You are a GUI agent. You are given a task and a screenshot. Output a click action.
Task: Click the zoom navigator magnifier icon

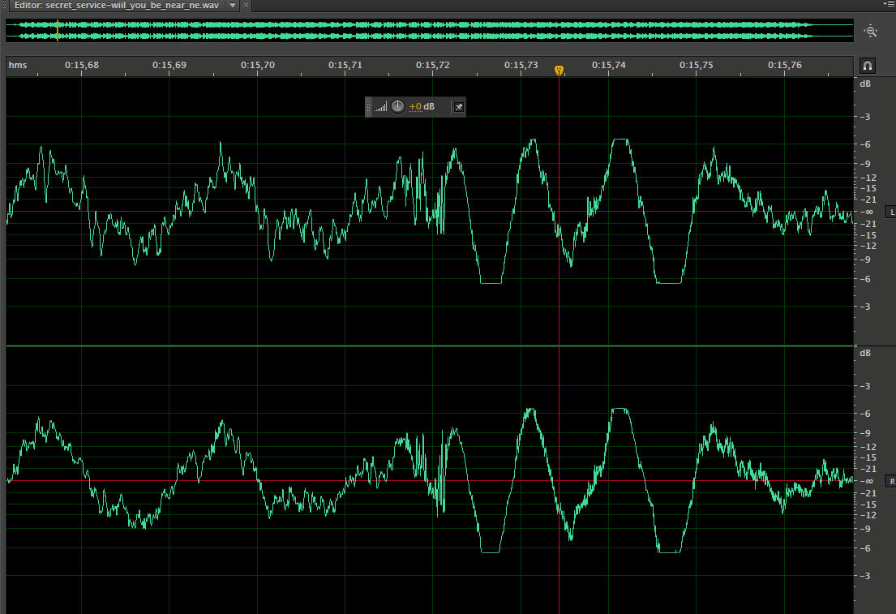pos(871,31)
